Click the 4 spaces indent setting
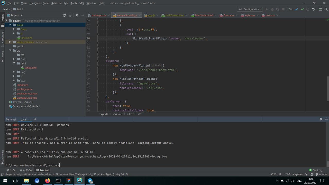The width and height of the screenshot is (329, 185). pos(298,174)
